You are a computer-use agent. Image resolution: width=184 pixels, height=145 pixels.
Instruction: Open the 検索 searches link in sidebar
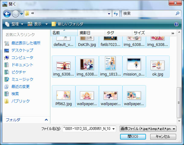(15, 94)
